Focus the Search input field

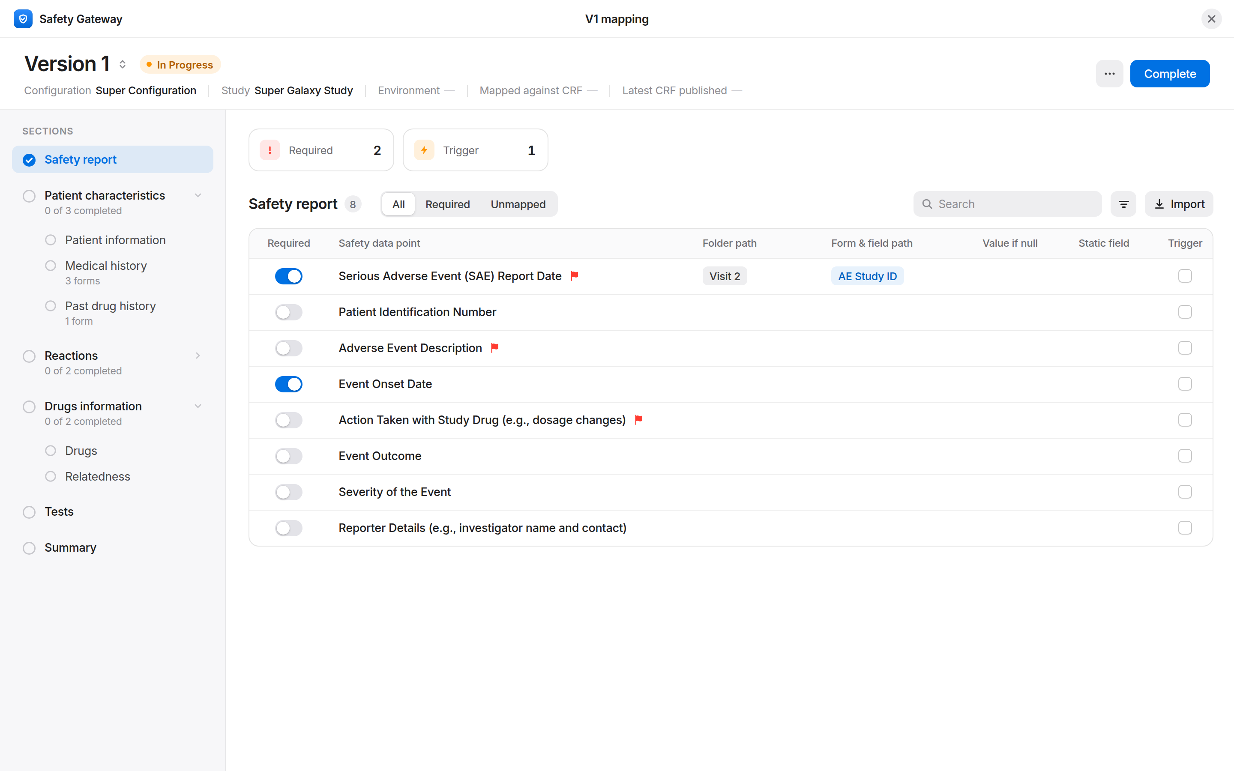(x=1007, y=204)
